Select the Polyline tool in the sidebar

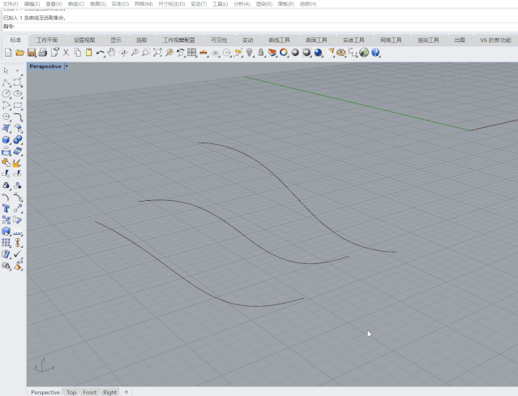pos(6,83)
